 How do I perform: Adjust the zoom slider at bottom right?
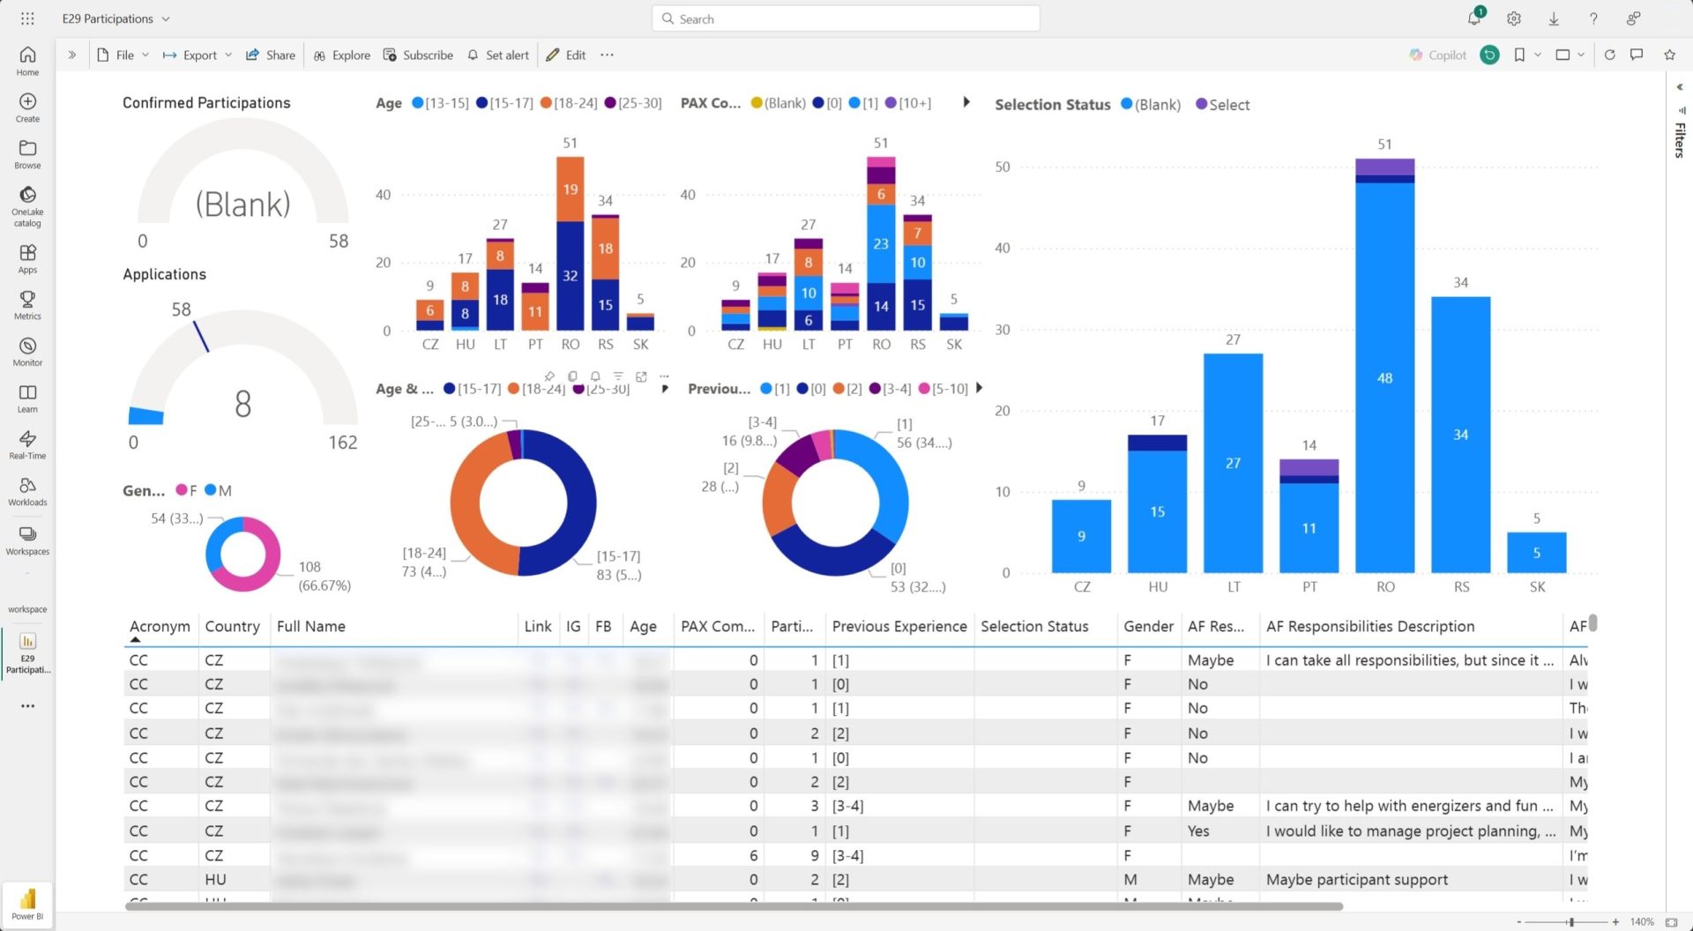[1570, 922]
